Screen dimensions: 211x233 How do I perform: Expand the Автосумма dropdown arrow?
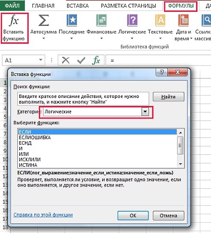pyautogui.click(x=44, y=38)
